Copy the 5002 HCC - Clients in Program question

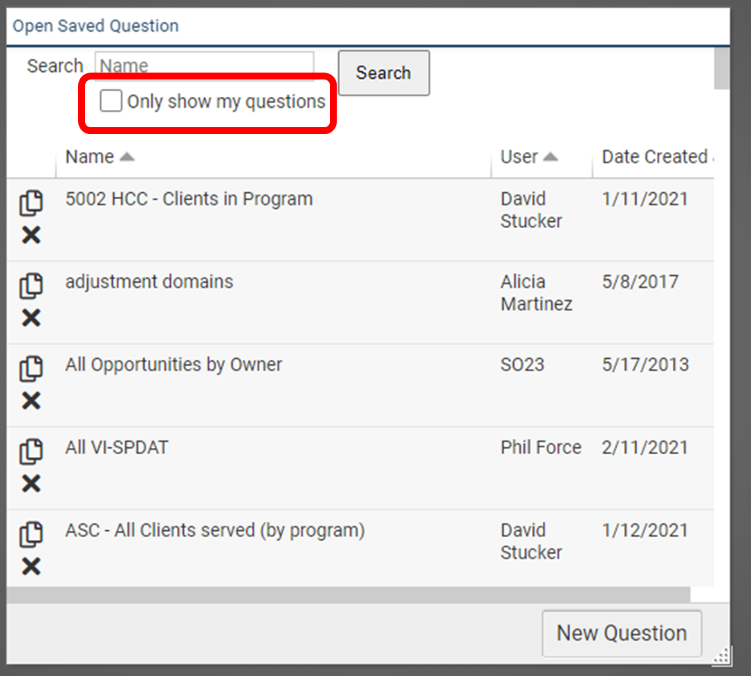[31, 203]
